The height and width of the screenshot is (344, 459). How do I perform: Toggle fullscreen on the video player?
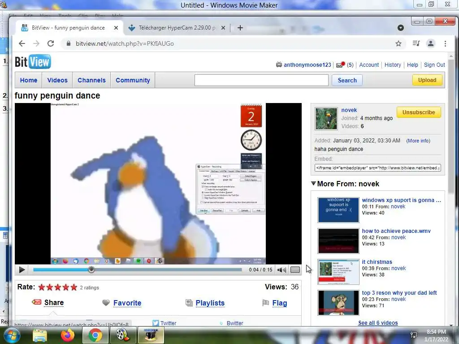[295, 270]
